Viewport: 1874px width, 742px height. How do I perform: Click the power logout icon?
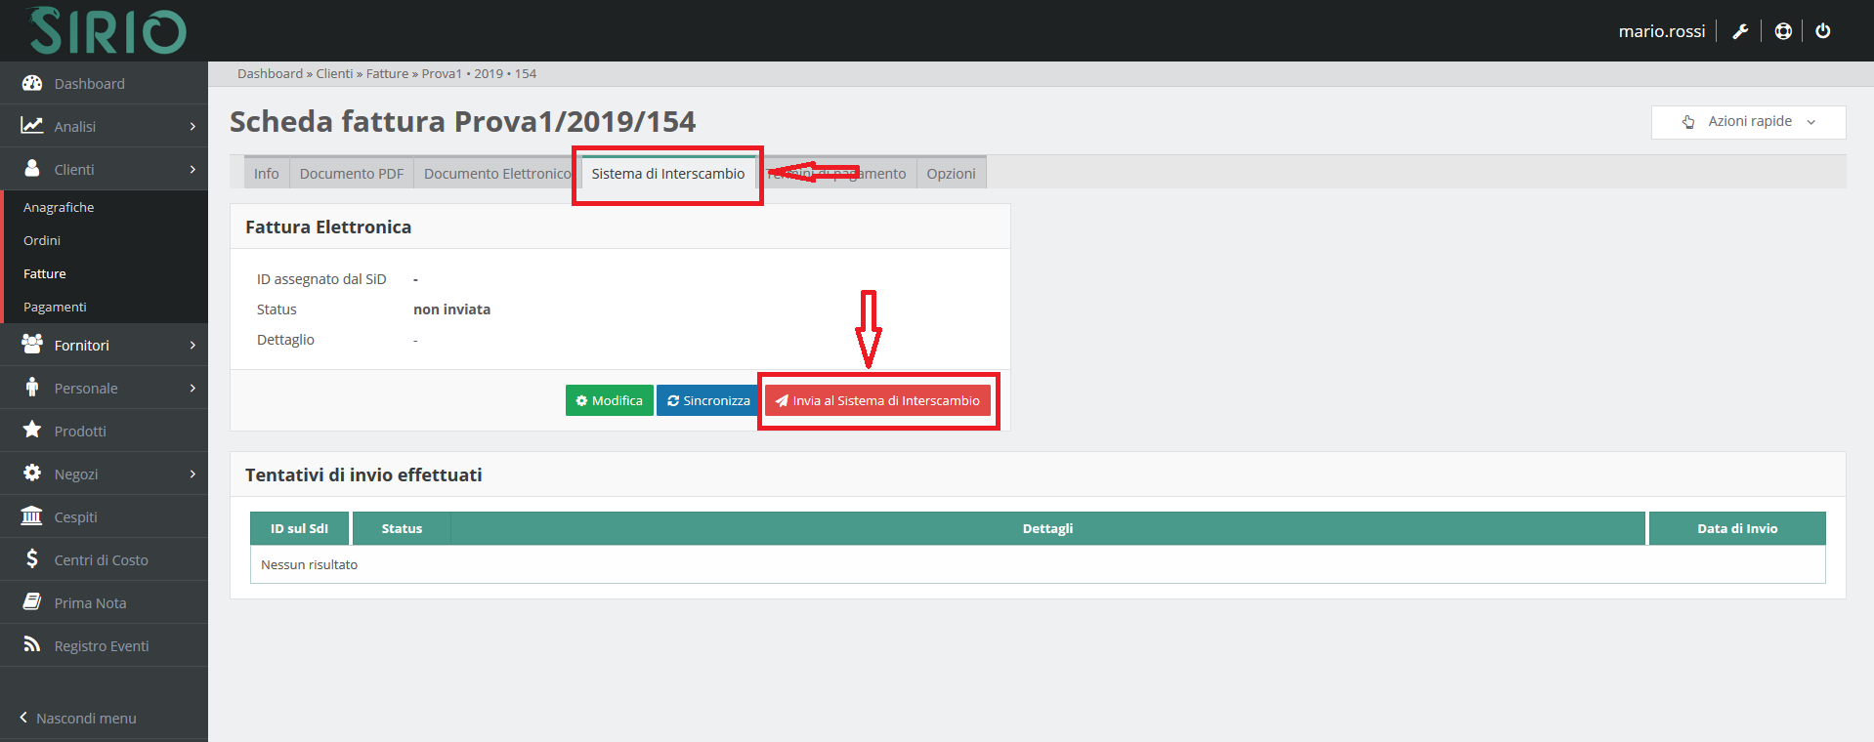pyautogui.click(x=1823, y=31)
